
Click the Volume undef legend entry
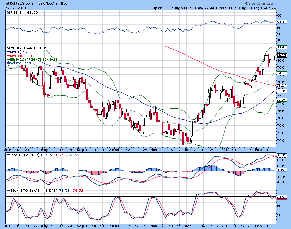point(21,63)
